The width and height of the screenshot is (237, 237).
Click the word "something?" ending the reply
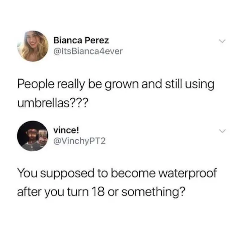(x=153, y=192)
